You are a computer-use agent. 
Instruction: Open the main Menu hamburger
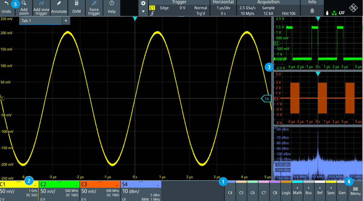coord(355,190)
